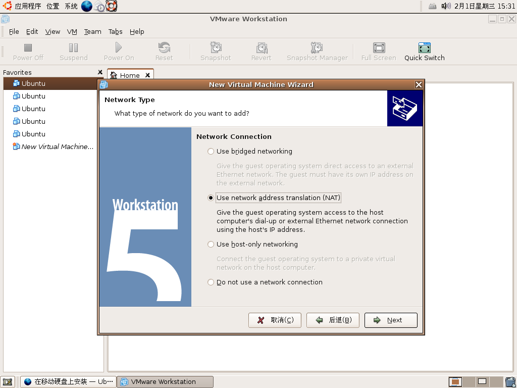Take a Snapshot from the toolbar
Screen dimensions: 517x388
coord(216,52)
